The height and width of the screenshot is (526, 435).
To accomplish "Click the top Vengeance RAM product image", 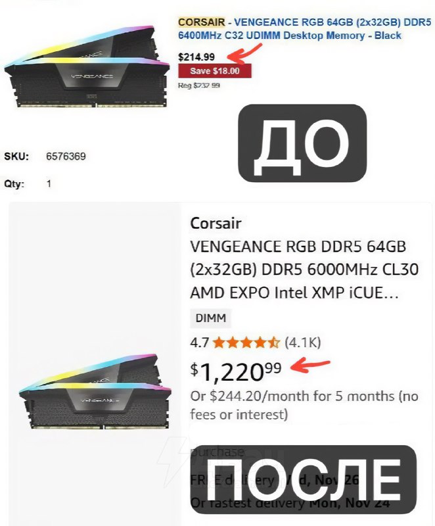I will (87, 67).
